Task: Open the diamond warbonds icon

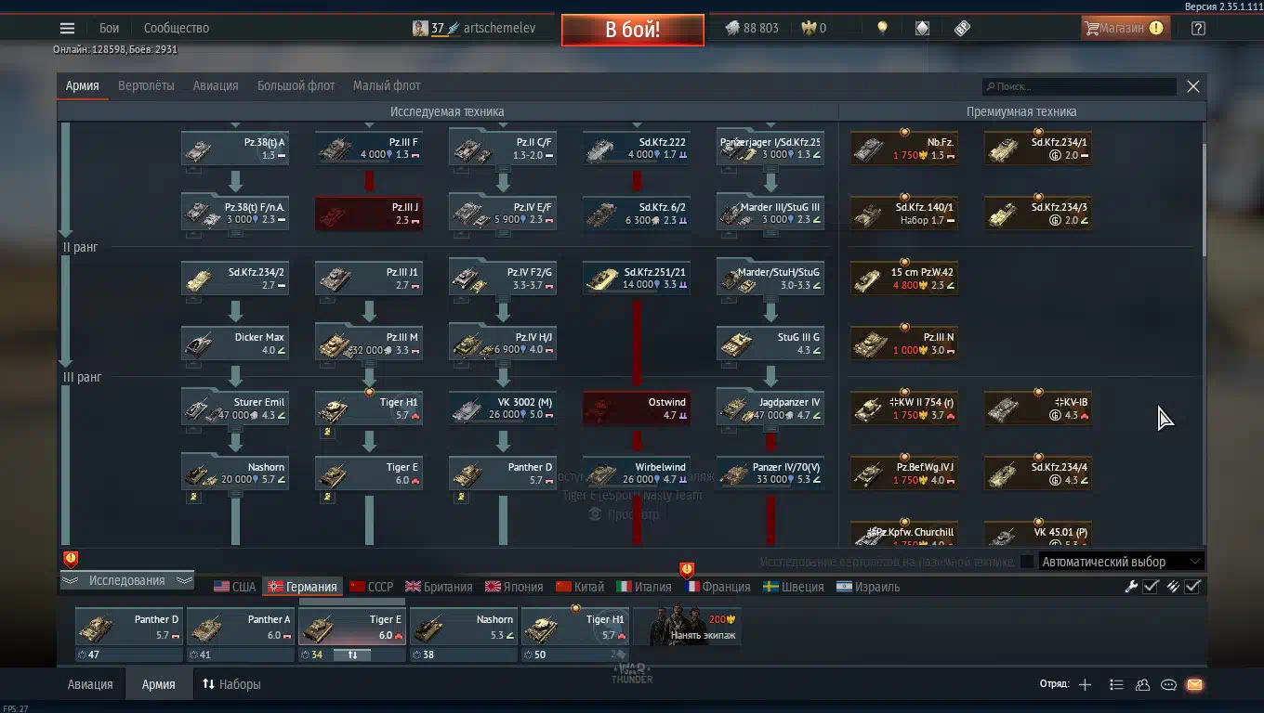Action: pyautogui.click(x=922, y=28)
